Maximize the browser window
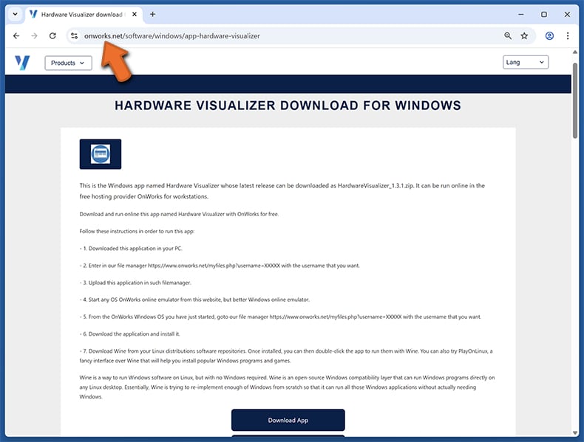This screenshot has width=584, height=442. [x=544, y=14]
